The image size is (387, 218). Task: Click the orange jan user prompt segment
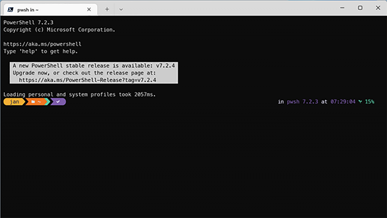(13, 101)
